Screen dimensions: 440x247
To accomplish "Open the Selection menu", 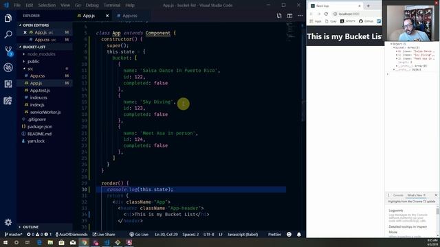I will pos(47,5).
